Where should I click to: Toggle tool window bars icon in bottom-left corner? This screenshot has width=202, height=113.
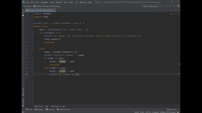click(x=23, y=112)
